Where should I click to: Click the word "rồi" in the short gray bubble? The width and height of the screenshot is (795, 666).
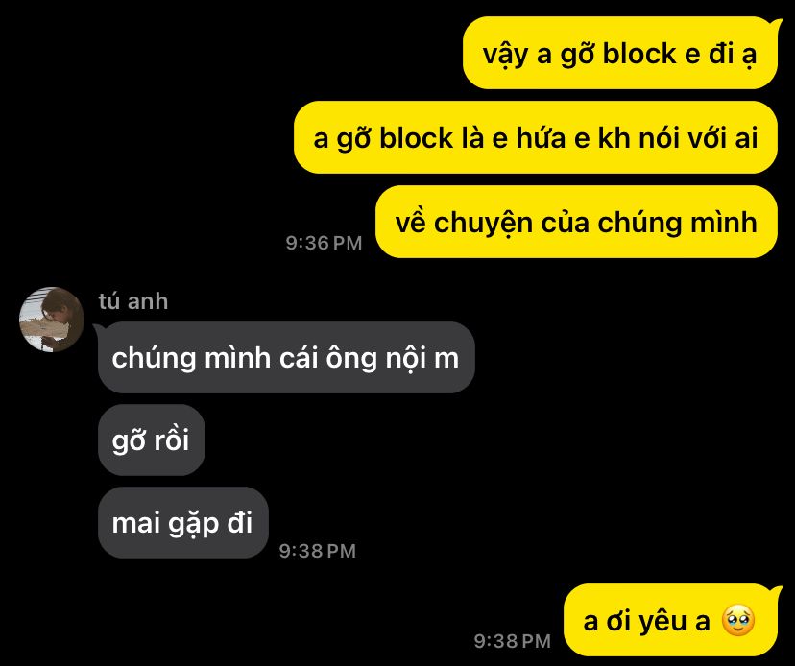tap(171, 439)
